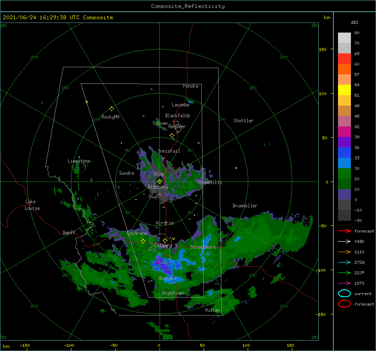Click the Banff town label
This screenshot has width=376, height=351.
point(69,232)
